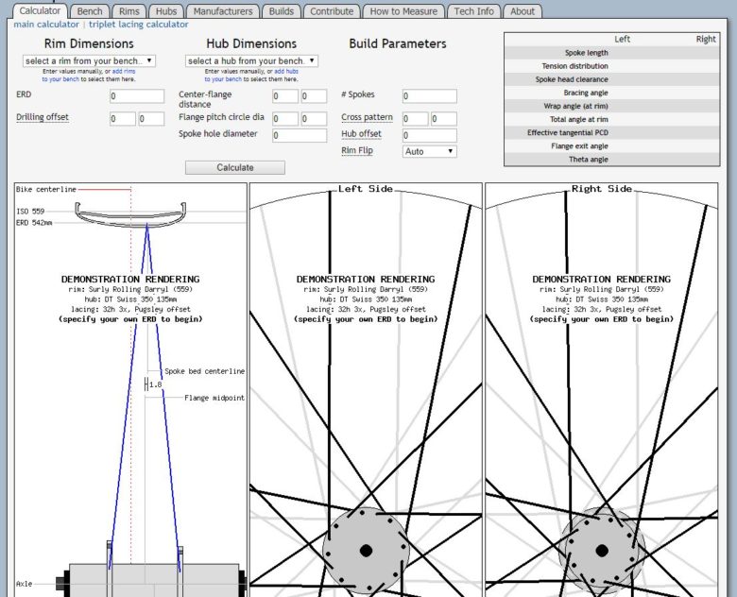Open the Manufacturers tab
This screenshot has height=597, width=737.
point(223,11)
